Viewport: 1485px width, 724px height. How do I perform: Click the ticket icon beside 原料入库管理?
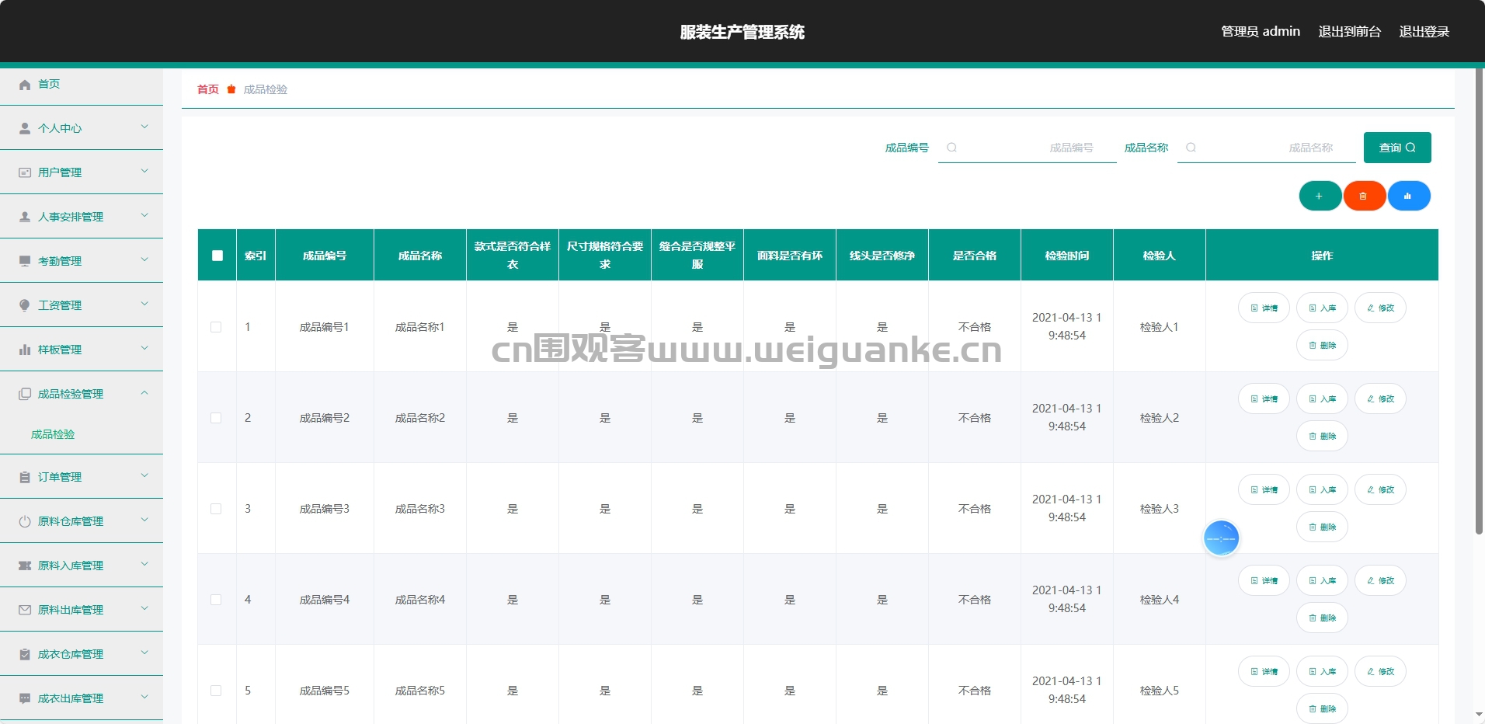(25, 566)
